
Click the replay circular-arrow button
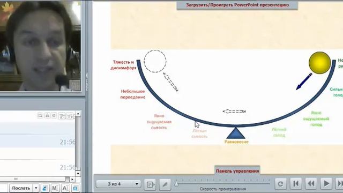coord(280,183)
